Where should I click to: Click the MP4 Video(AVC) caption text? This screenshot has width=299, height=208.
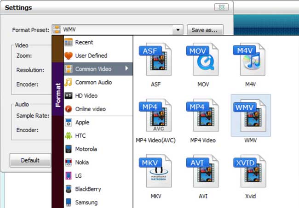[155, 140]
